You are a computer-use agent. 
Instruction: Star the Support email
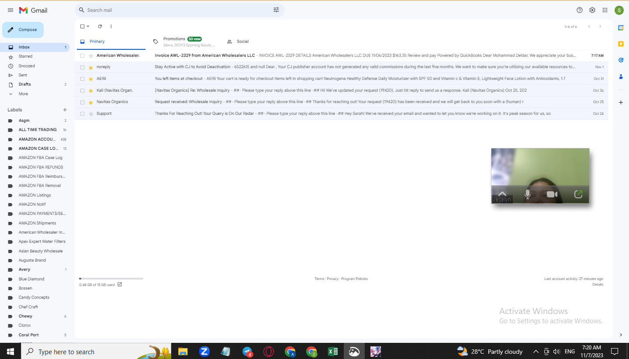91,114
